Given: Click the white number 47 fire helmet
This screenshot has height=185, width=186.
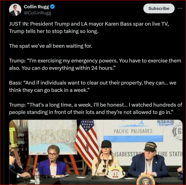Looking at the screenshot, I should [115, 173].
